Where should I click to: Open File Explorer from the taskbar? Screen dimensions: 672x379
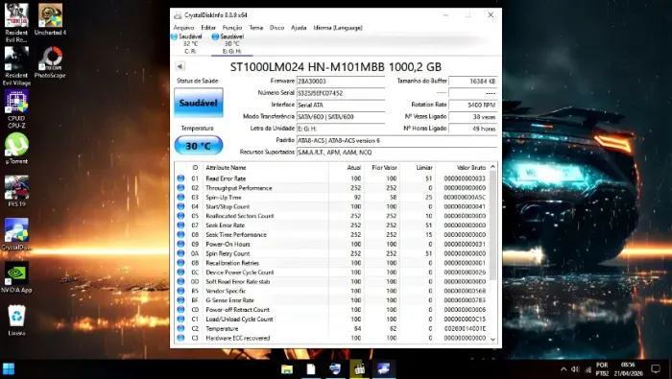coord(287,369)
